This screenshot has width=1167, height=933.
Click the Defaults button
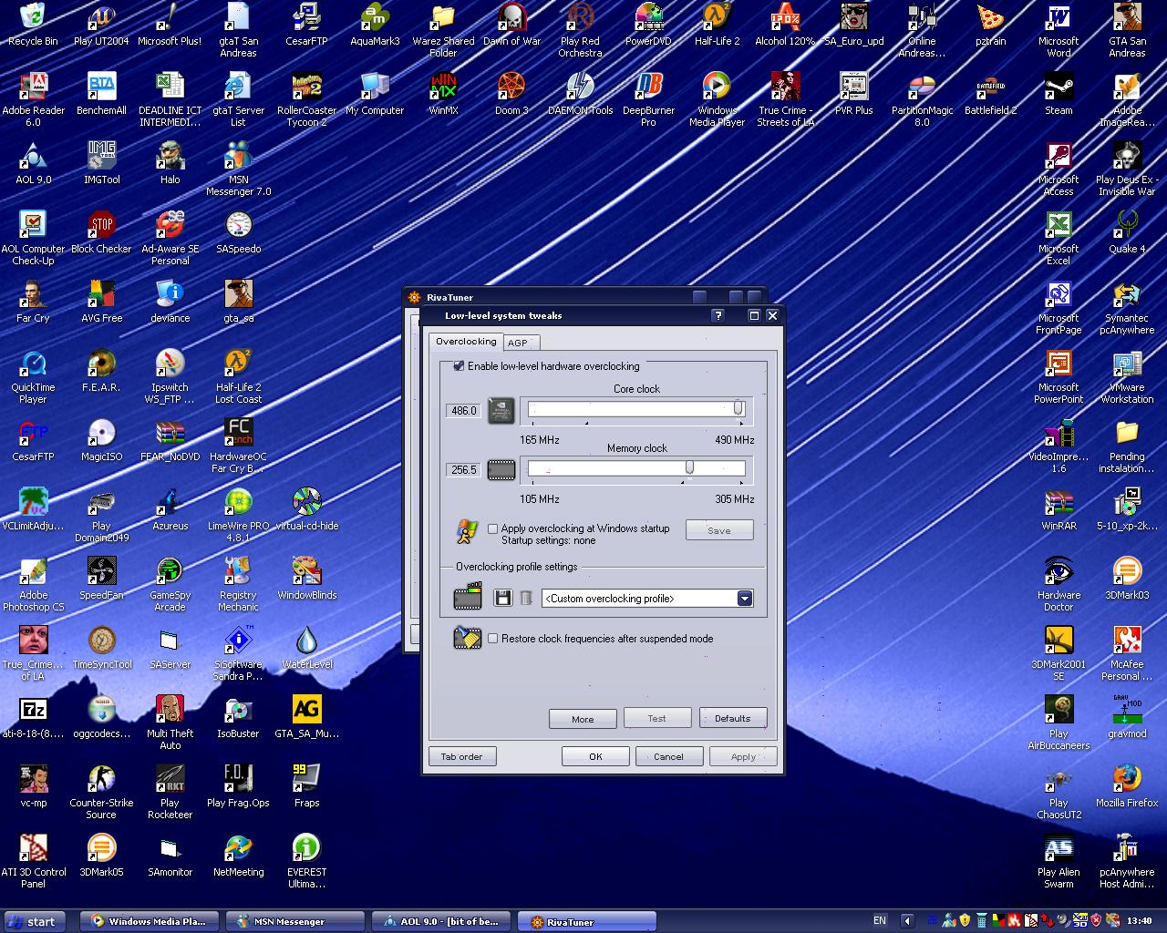tap(732, 718)
